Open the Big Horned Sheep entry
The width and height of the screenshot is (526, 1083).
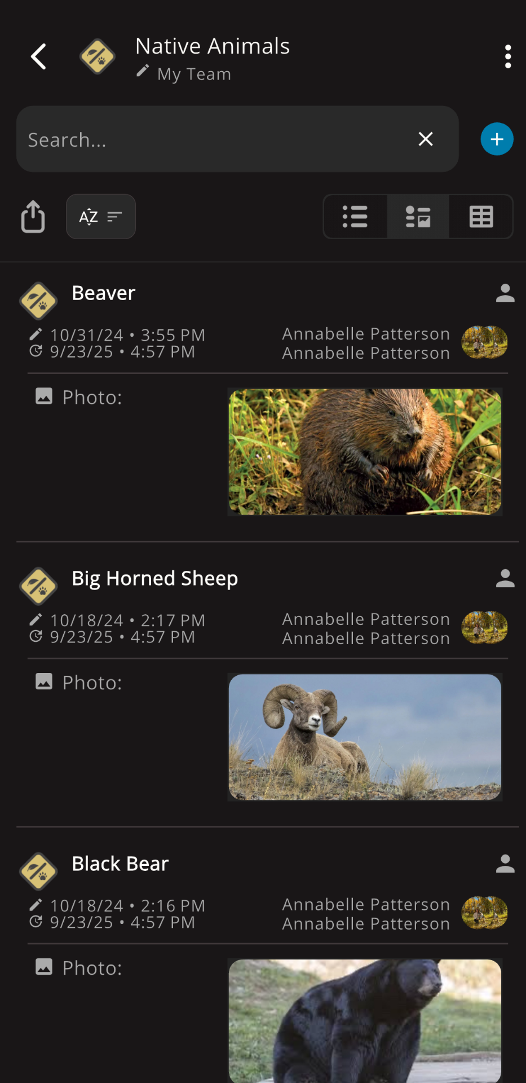155,579
